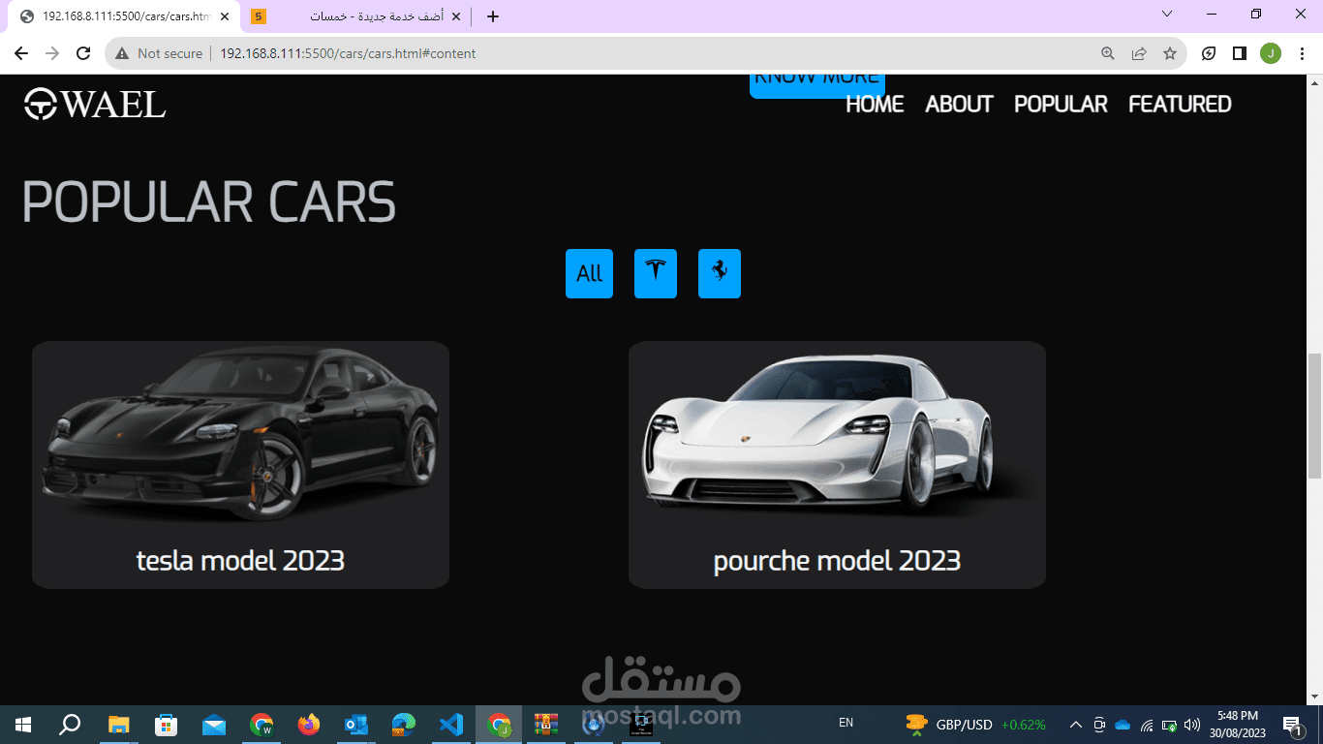Open Firefox from the taskbar
Viewport: 1323px width, 744px height.
(x=309, y=724)
